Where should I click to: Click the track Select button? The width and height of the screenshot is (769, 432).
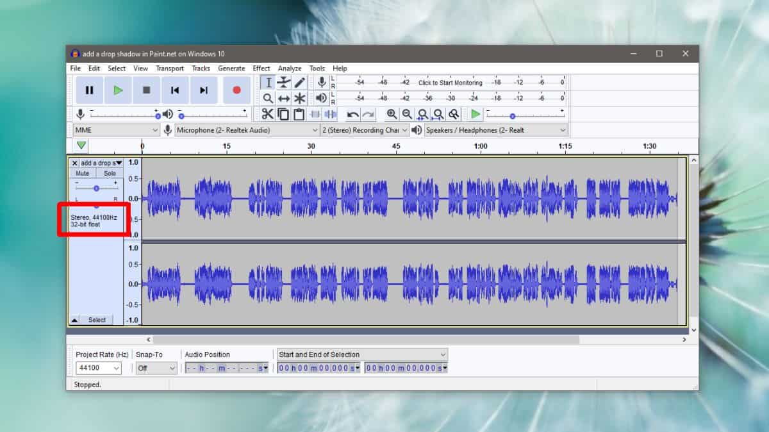[97, 320]
